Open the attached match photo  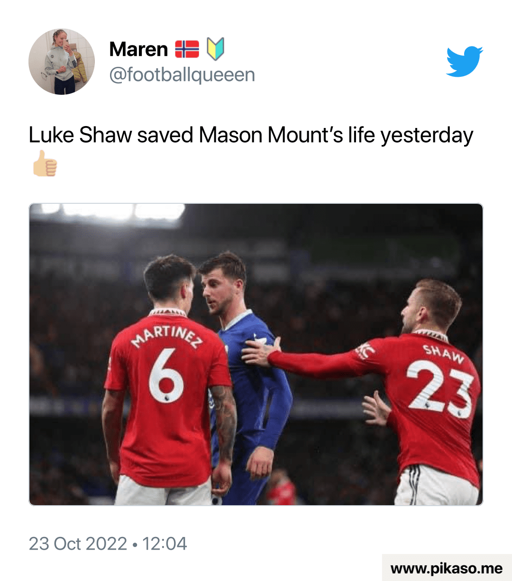coord(256,354)
